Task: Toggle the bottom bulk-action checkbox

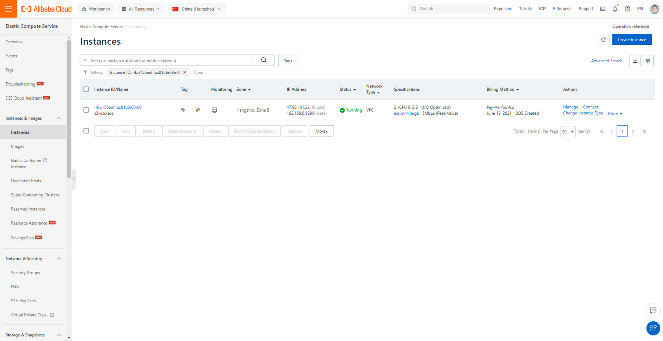Action: tap(86, 131)
